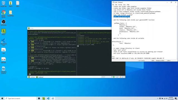
Task: Open the Help menu in Notepad
Action: pos(128,5)
